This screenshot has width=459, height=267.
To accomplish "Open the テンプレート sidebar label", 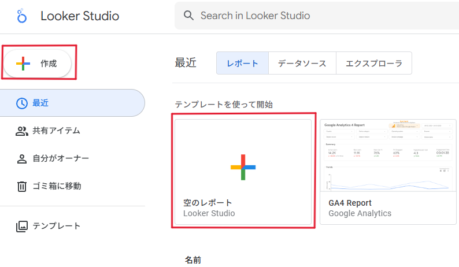I will pos(57,226).
